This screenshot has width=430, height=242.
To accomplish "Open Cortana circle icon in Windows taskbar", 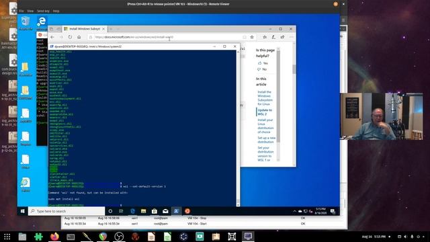I will 110,211.
